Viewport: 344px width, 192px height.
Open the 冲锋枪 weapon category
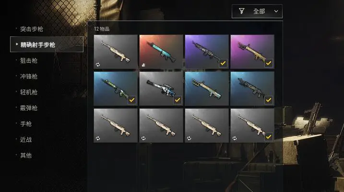pos(29,77)
